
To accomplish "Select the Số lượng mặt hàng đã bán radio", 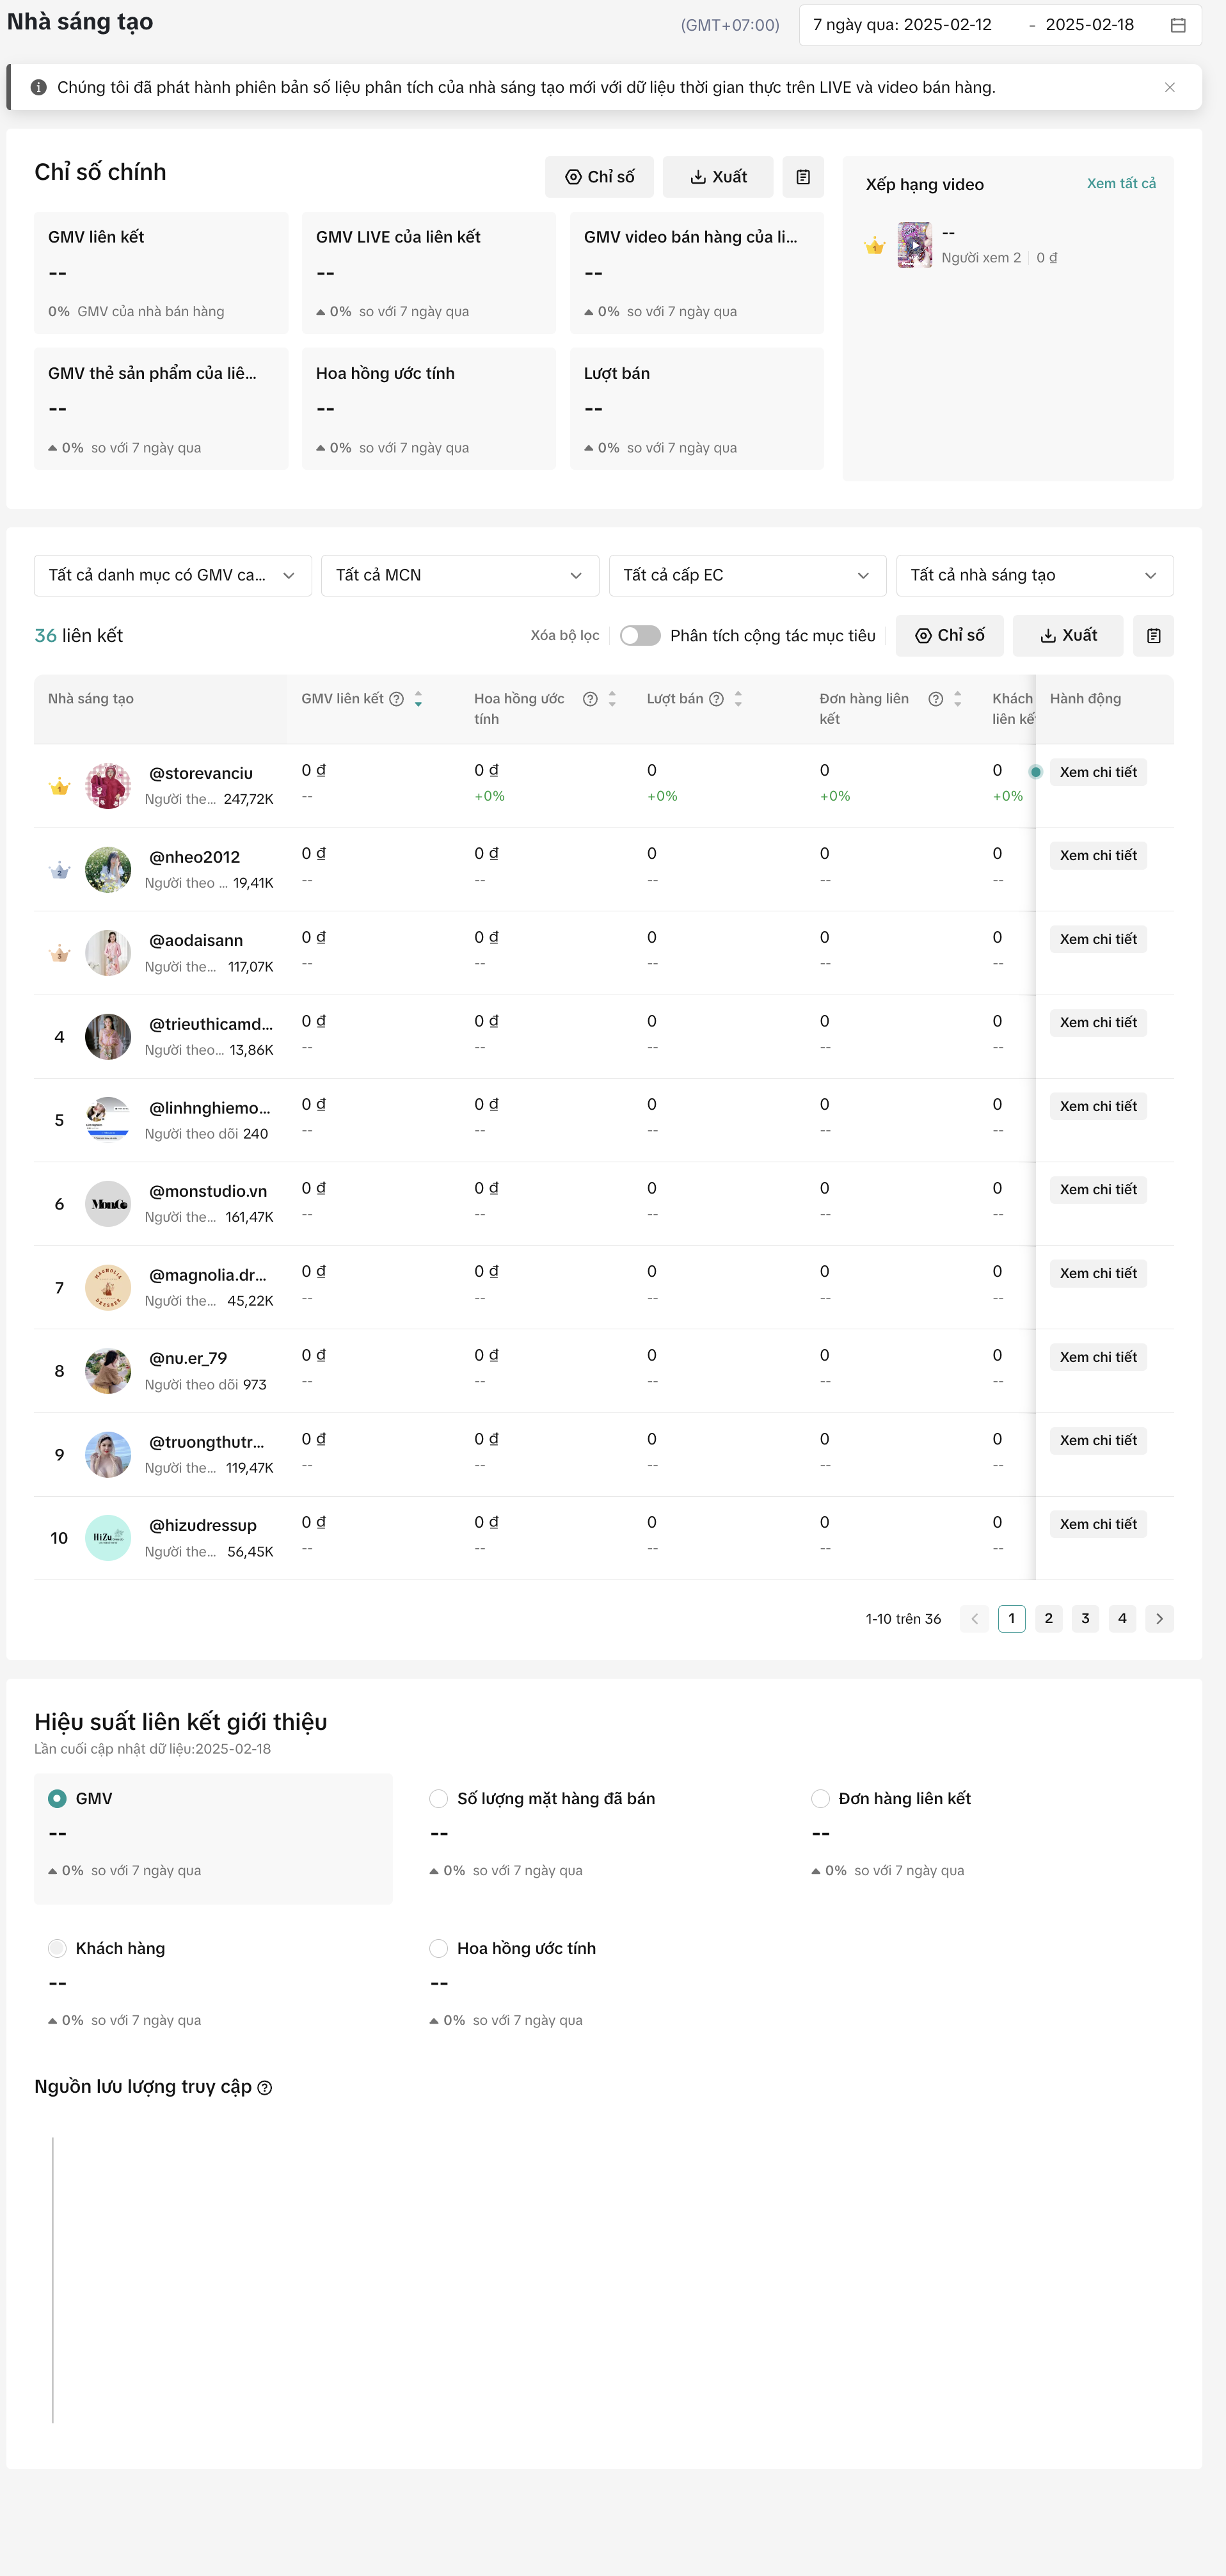I will click(438, 1798).
